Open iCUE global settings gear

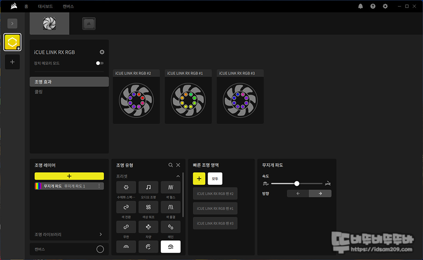[x=385, y=6]
